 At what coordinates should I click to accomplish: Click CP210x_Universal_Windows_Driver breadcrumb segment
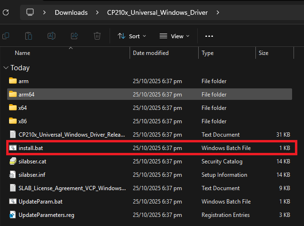pyautogui.click(x=157, y=12)
